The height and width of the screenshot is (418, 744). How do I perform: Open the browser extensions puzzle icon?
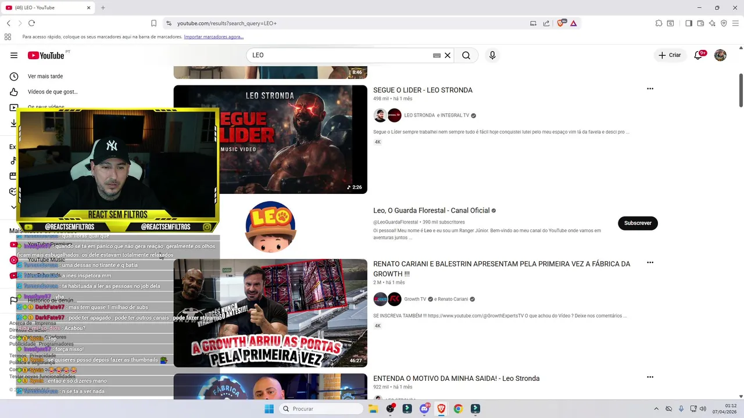659,23
